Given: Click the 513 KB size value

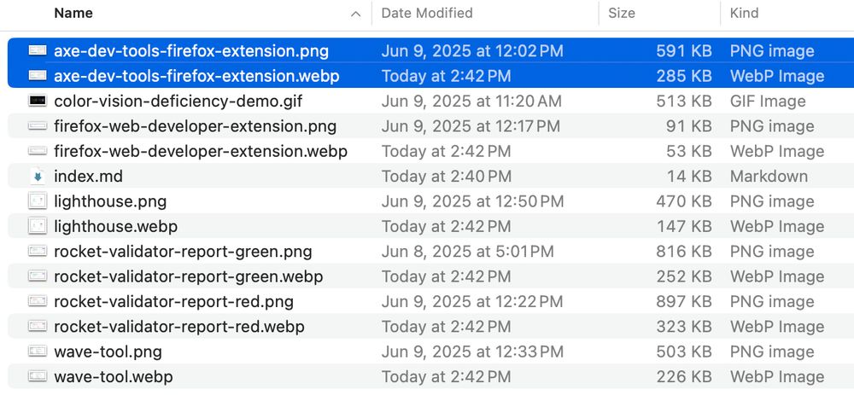Looking at the screenshot, I should pyautogui.click(x=683, y=101).
